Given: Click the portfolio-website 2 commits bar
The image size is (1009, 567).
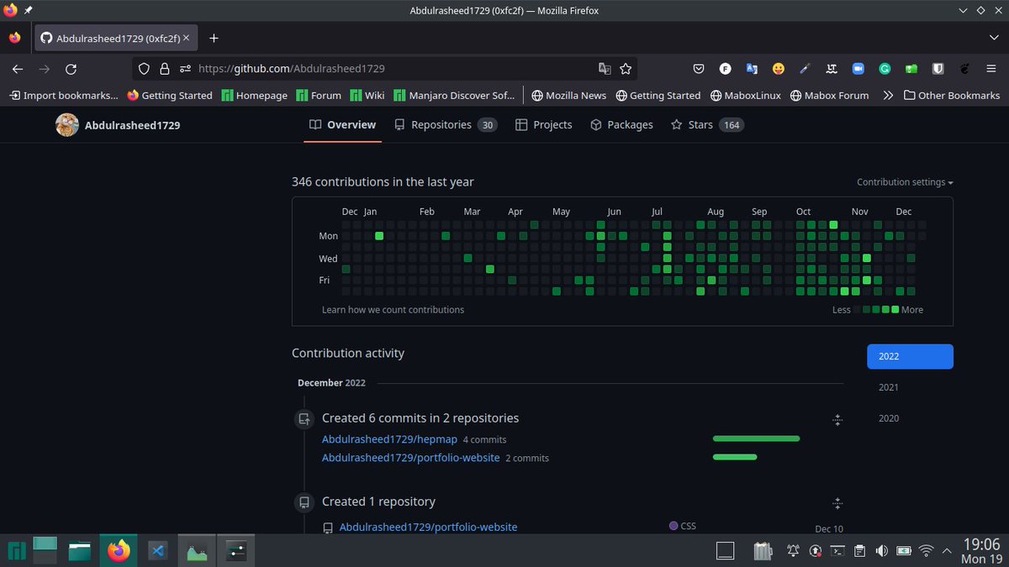Looking at the screenshot, I should click(x=735, y=457).
